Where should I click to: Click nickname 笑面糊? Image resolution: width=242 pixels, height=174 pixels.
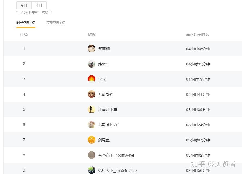104,49
